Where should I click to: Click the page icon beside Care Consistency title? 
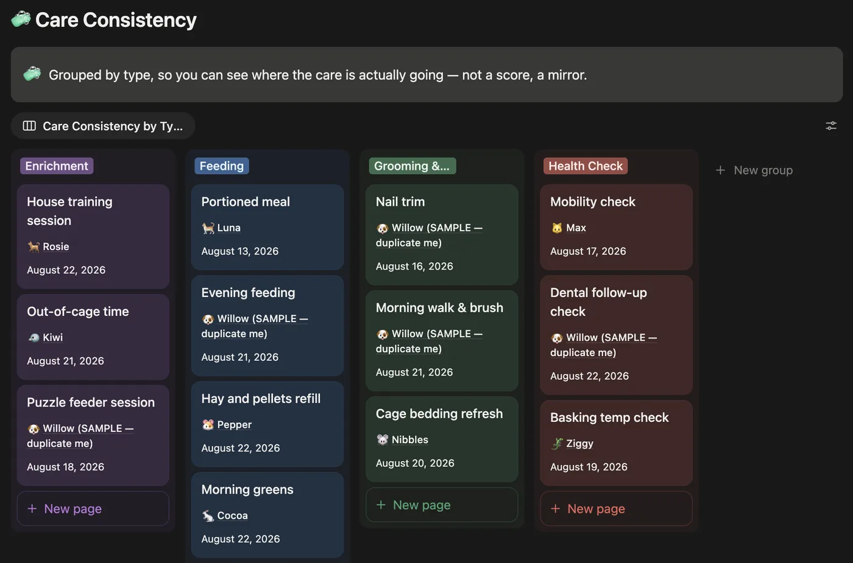21,19
